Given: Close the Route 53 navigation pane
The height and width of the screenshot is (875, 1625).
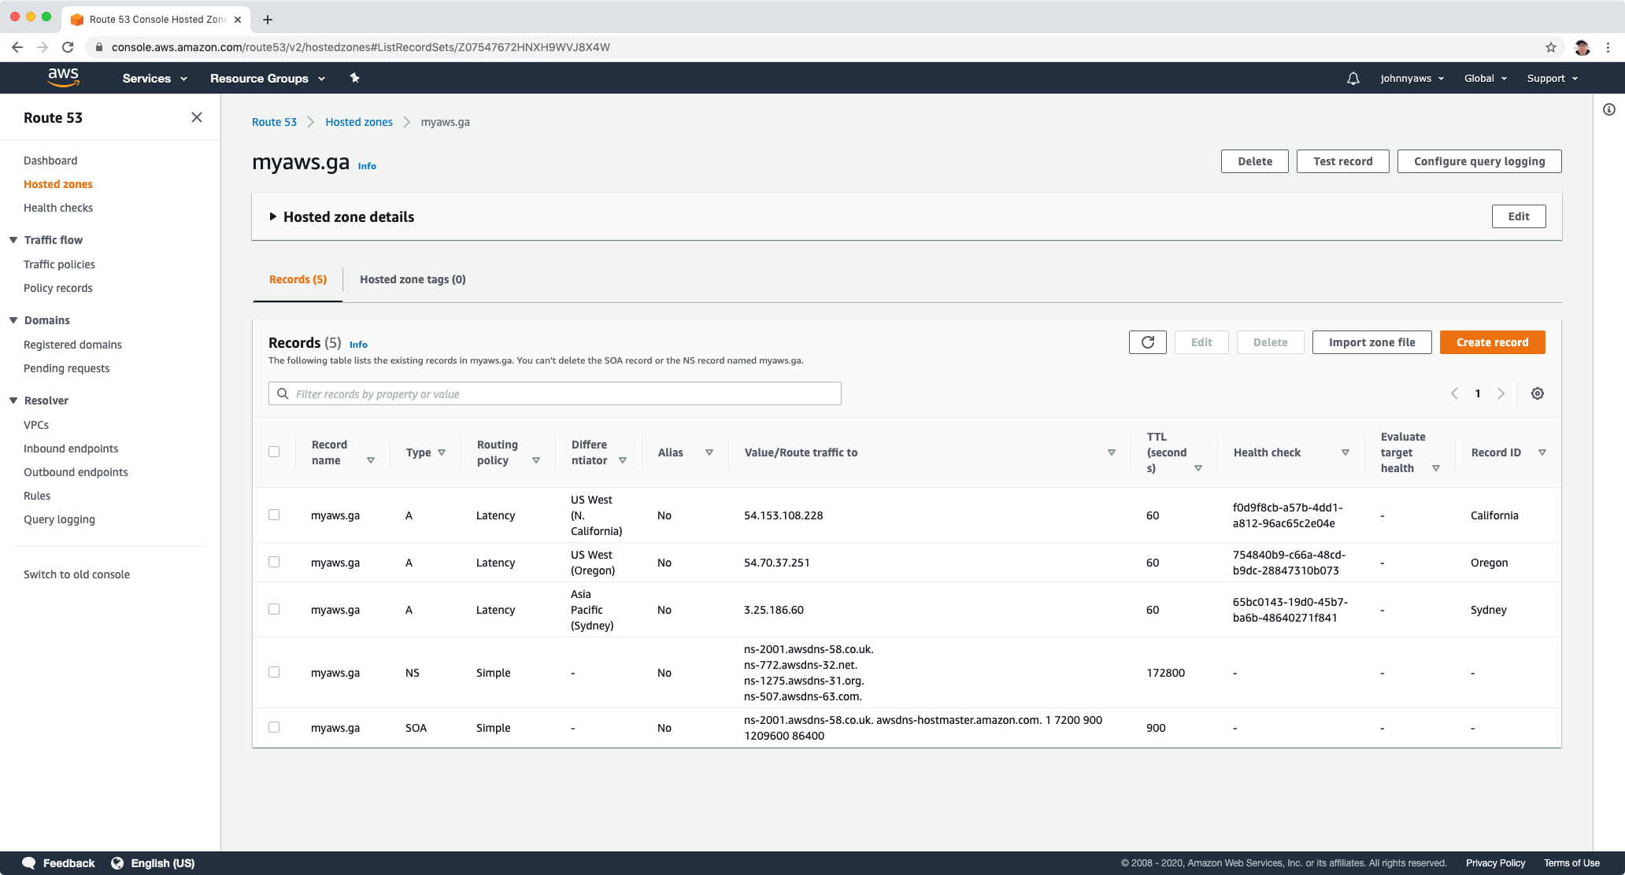Looking at the screenshot, I should point(197,117).
